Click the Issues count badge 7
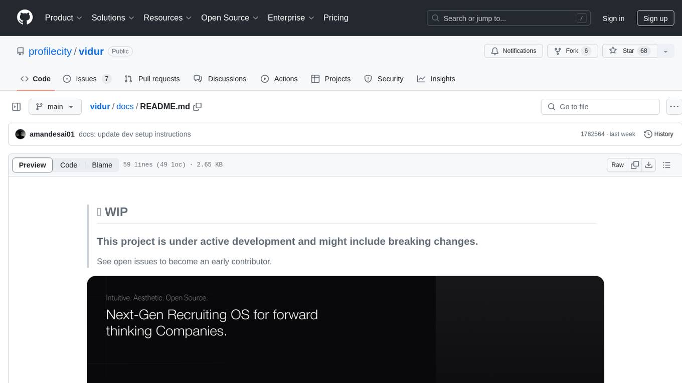Screen dimensions: 682x383 pos(106,79)
